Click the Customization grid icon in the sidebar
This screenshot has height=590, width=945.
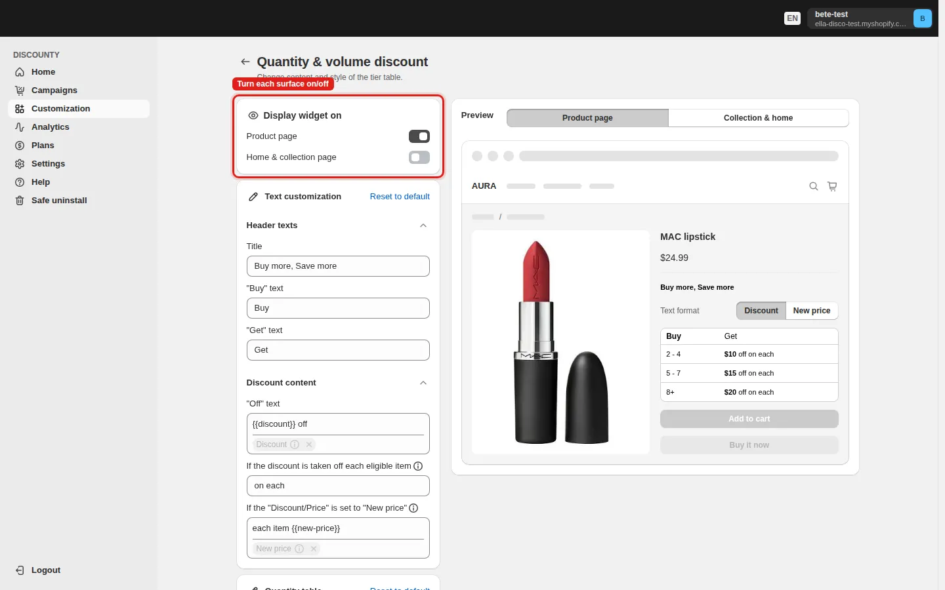[x=20, y=109]
